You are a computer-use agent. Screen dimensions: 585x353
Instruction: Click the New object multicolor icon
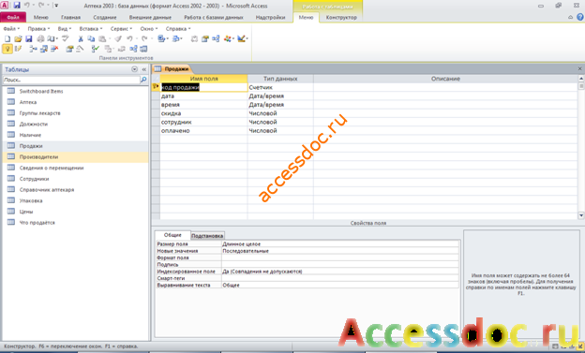(227, 38)
